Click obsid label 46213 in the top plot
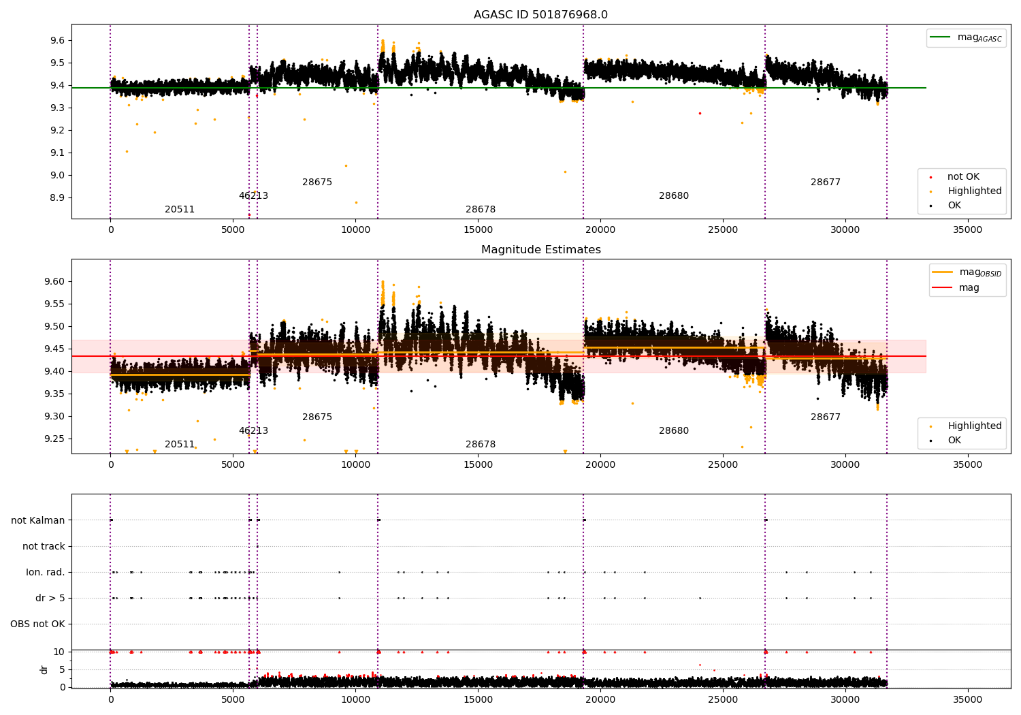 pyautogui.click(x=253, y=196)
